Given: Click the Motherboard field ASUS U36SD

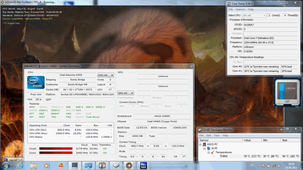Looking at the screenshot, I should click(x=162, y=116).
